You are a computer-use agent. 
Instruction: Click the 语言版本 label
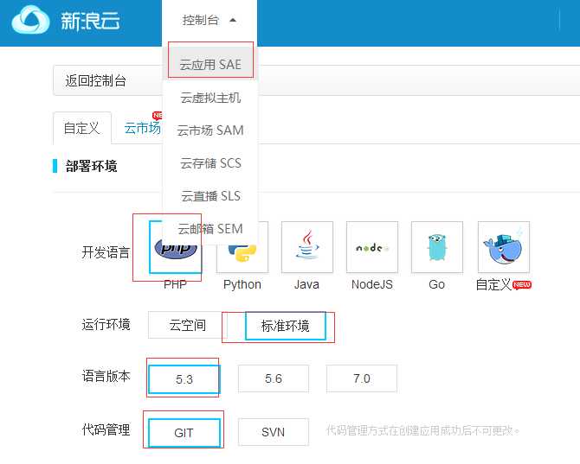106,376
